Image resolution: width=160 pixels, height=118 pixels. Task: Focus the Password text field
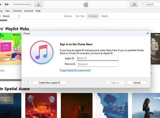click(x=98, y=64)
